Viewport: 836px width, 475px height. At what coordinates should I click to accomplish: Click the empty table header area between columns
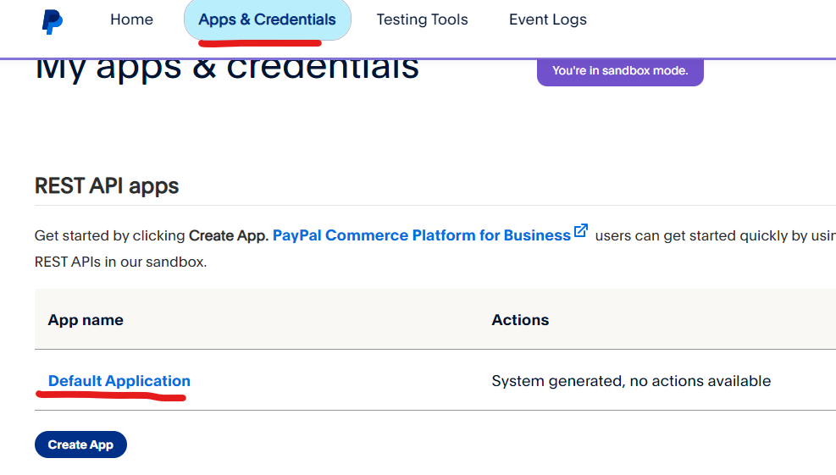(x=339, y=320)
